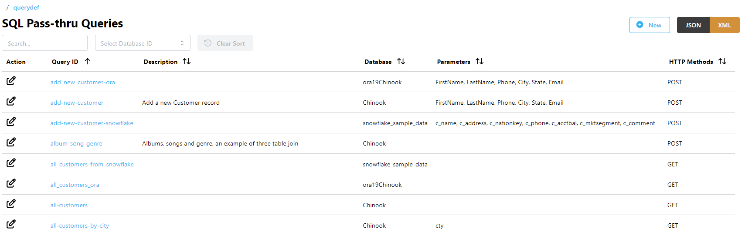
Task: Click edit icon for all_customers_from_snowflake
Action: [11, 163]
